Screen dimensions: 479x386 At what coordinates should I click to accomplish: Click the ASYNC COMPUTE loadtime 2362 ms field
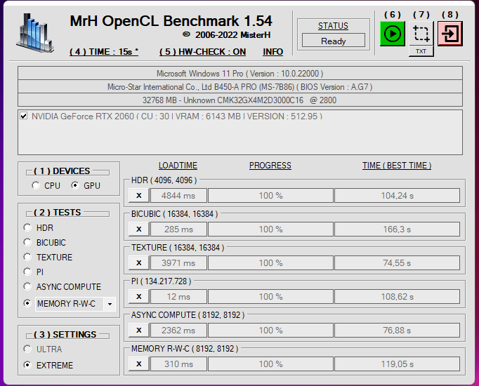coord(178,330)
